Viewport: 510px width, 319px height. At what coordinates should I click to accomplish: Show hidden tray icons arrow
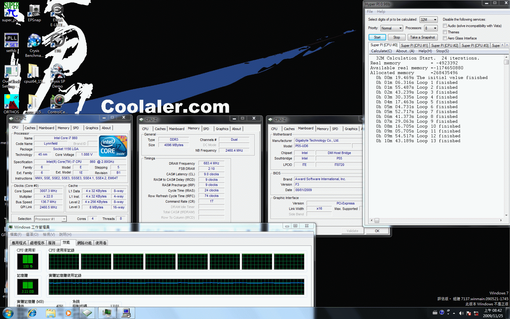tap(454, 313)
